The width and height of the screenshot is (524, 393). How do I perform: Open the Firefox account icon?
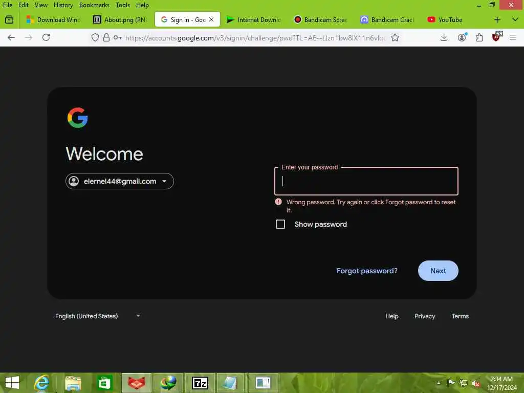[x=462, y=37]
